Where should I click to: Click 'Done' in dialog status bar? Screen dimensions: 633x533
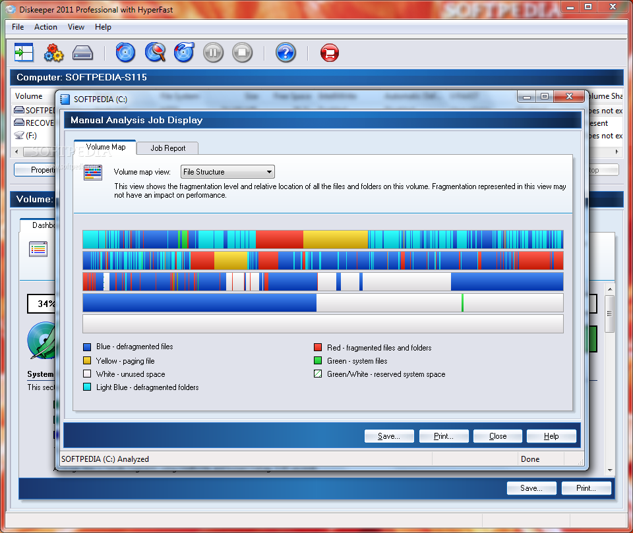[530, 459]
